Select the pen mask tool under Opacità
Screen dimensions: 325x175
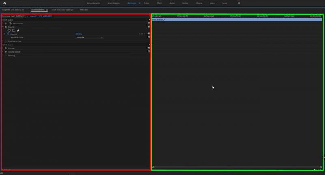[x=18, y=30]
